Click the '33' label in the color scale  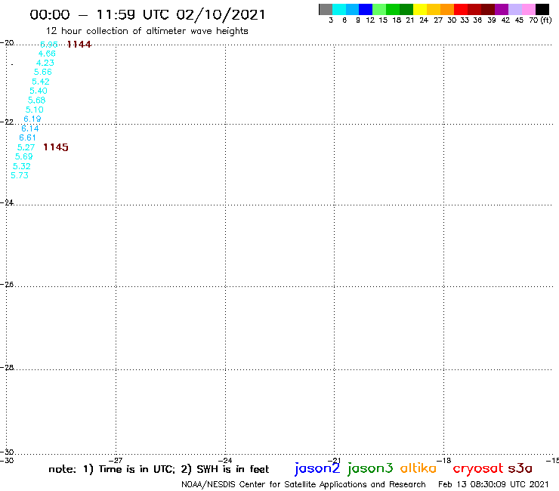(x=465, y=20)
